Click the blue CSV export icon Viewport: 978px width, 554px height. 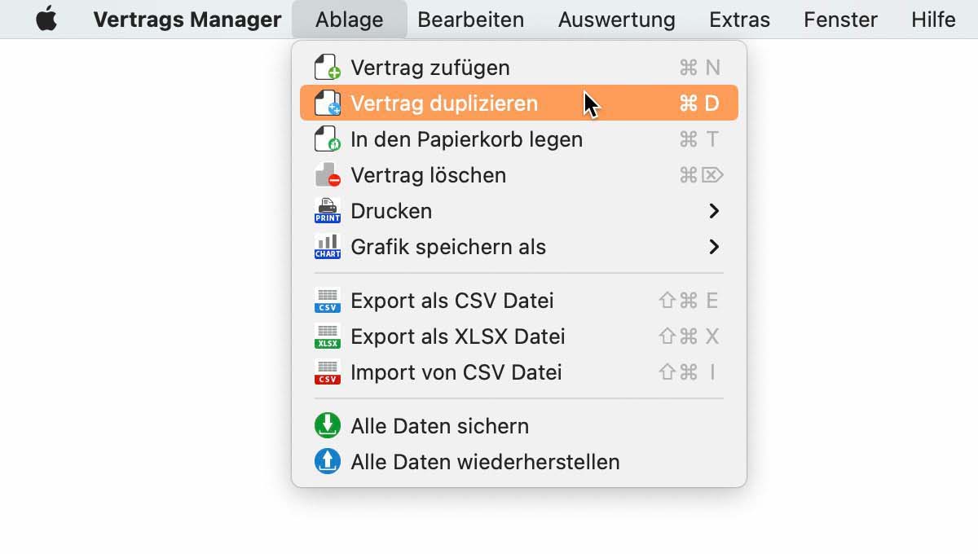tap(328, 301)
